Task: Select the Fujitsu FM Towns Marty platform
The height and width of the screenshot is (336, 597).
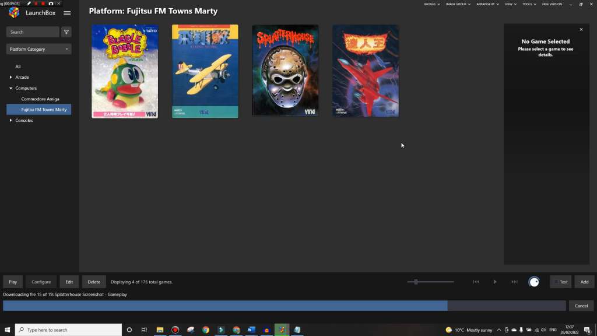Action: pos(39,110)
